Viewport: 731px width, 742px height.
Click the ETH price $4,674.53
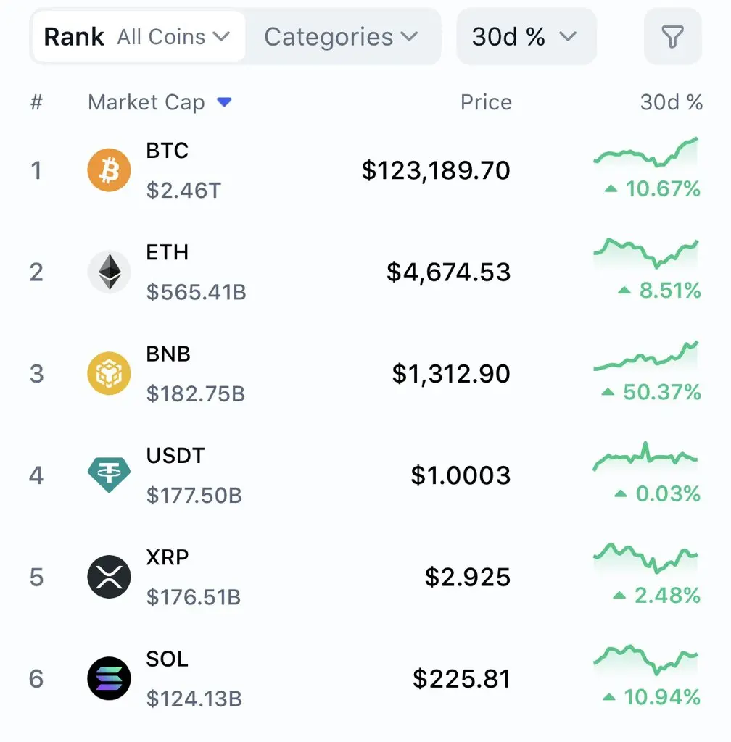(x=448, y=272)
